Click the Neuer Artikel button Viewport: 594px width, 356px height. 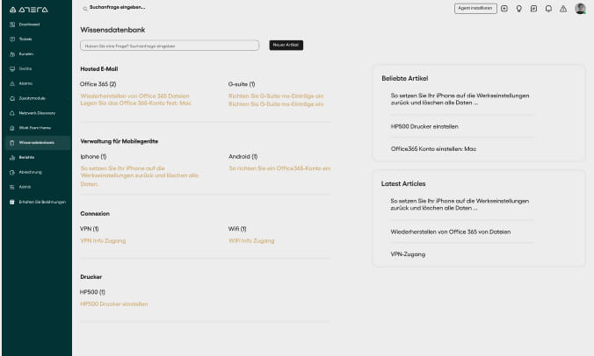(x=286, y=45)
